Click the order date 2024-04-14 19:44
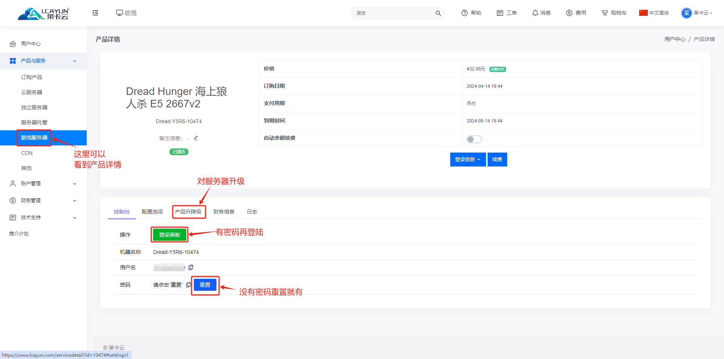This screenshot has width=724, height=359. click(x=485, y=86)
